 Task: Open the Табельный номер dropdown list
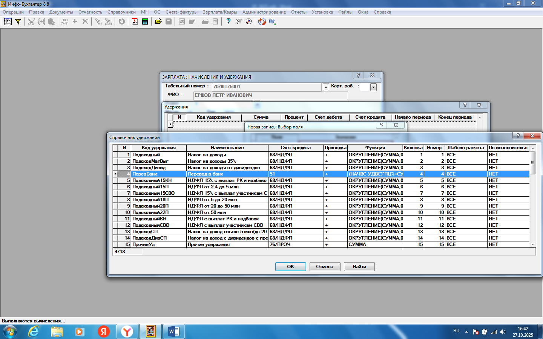tap(326, 87)
